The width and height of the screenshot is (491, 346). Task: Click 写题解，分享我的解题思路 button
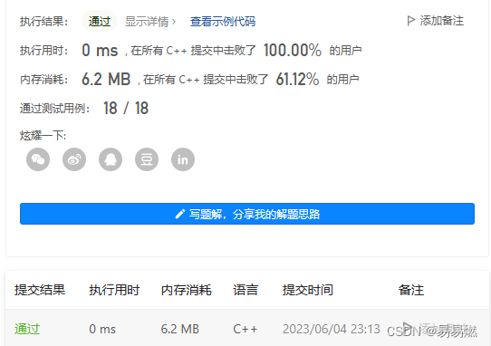pos(247,214)
